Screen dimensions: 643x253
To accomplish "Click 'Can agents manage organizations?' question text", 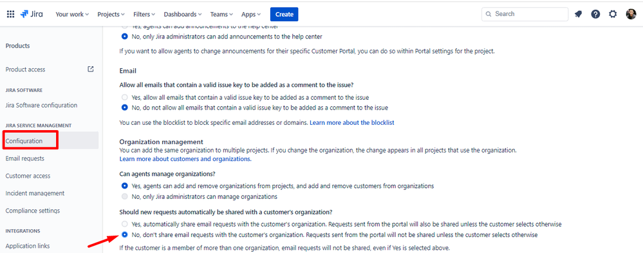I will pyautogui.click(x=167, y=173).
